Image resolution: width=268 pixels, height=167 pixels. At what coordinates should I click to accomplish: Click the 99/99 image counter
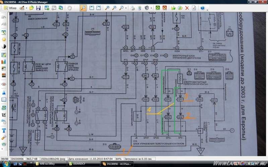[5, 159]
